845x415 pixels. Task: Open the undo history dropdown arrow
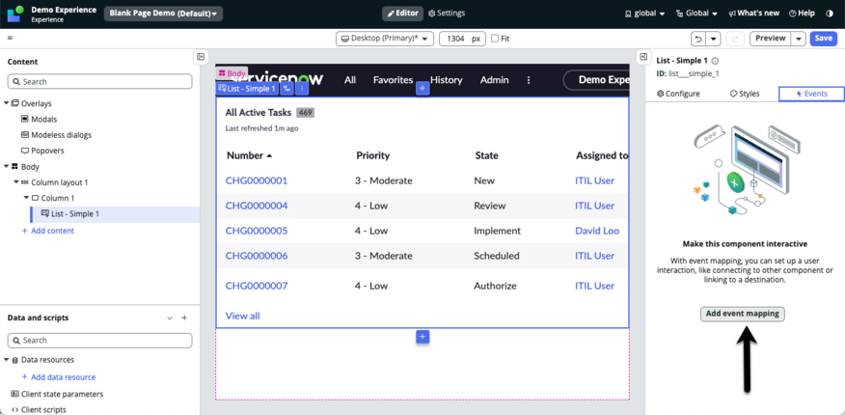(714, 39)
